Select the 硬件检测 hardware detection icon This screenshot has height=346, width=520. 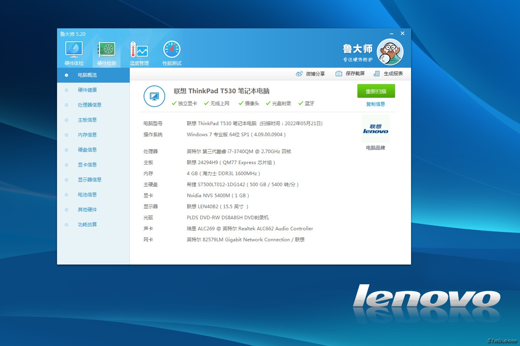click(107, 50)
